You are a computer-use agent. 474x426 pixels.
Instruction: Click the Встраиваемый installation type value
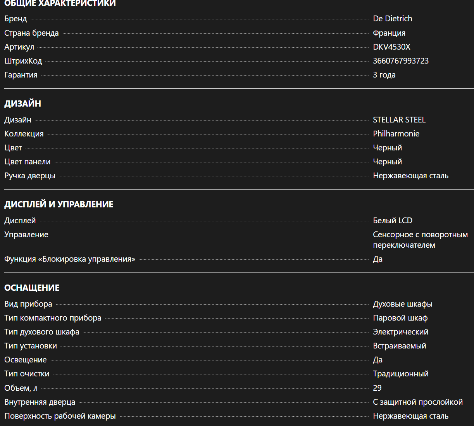(399, 346)
